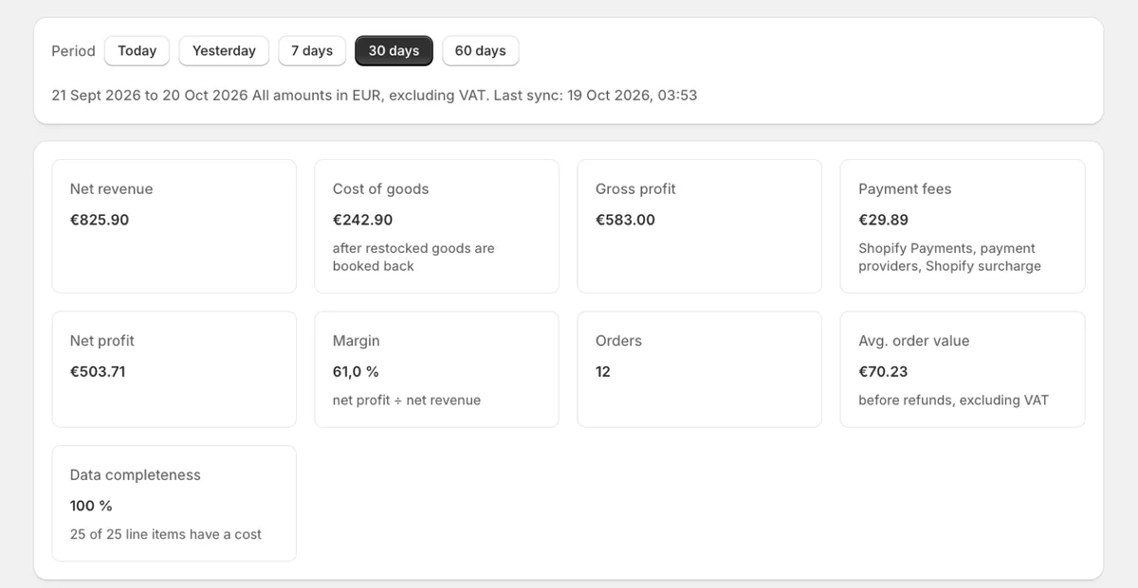Click the Data completeness card title

136,475
